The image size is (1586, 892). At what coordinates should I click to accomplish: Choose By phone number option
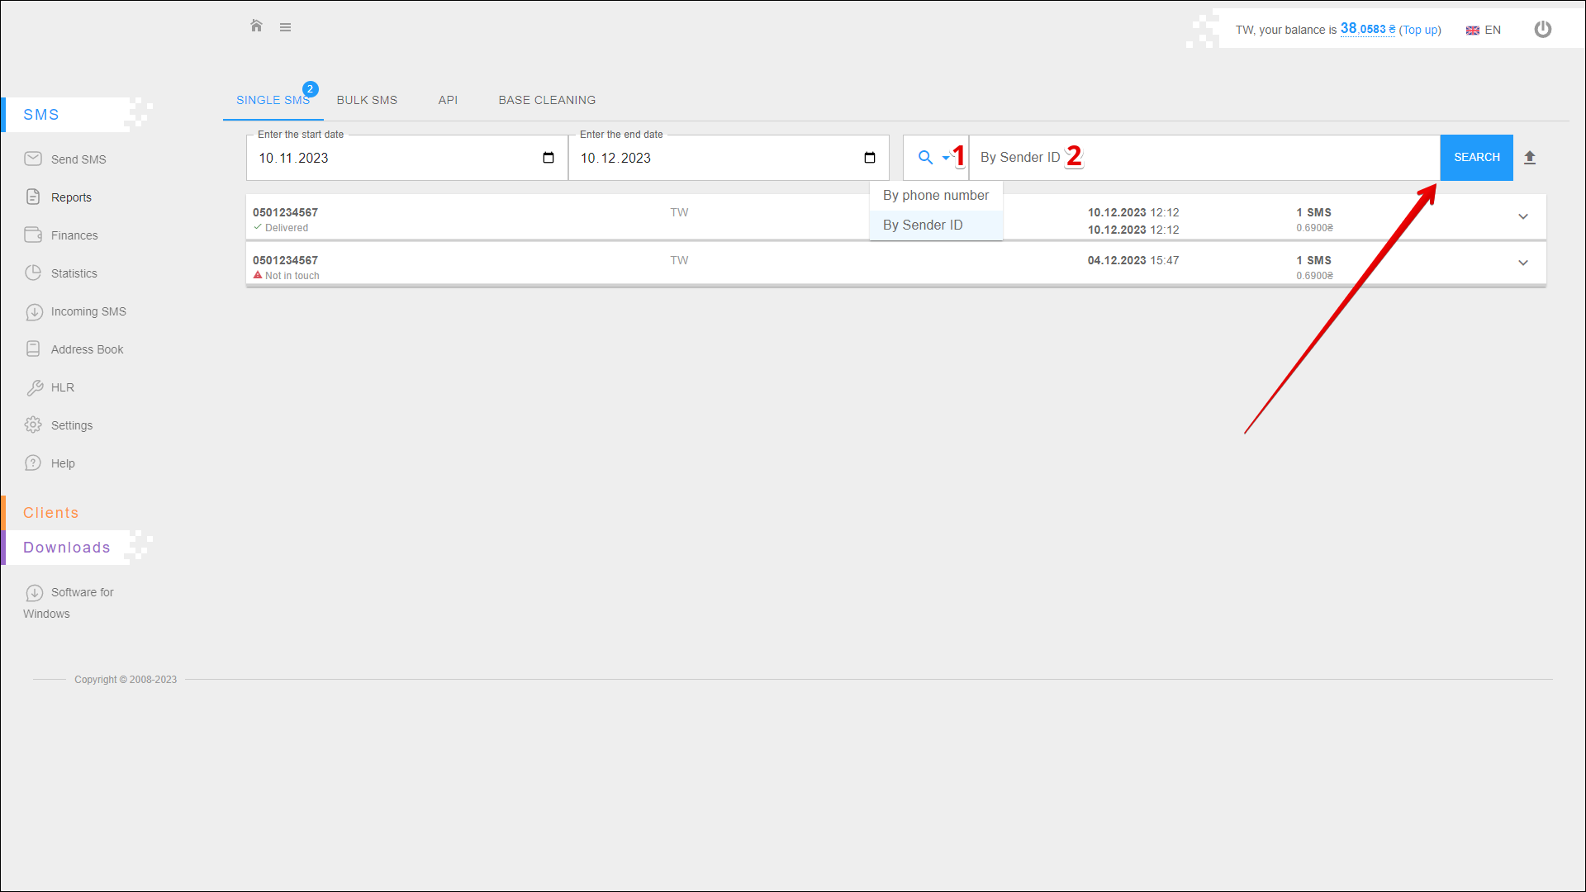(935, 196)
